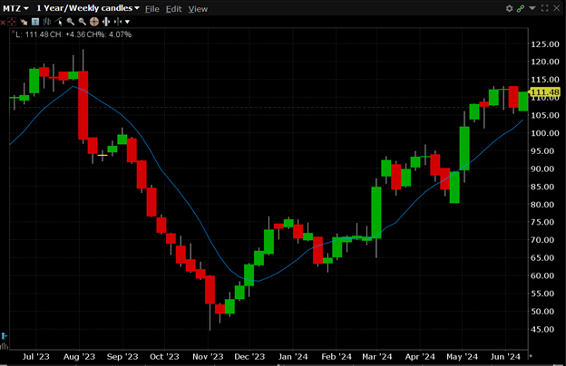Viewport: 566px width, 366px height.
Task: Open chart settings gear icon
Action: [x=510, y=8]
